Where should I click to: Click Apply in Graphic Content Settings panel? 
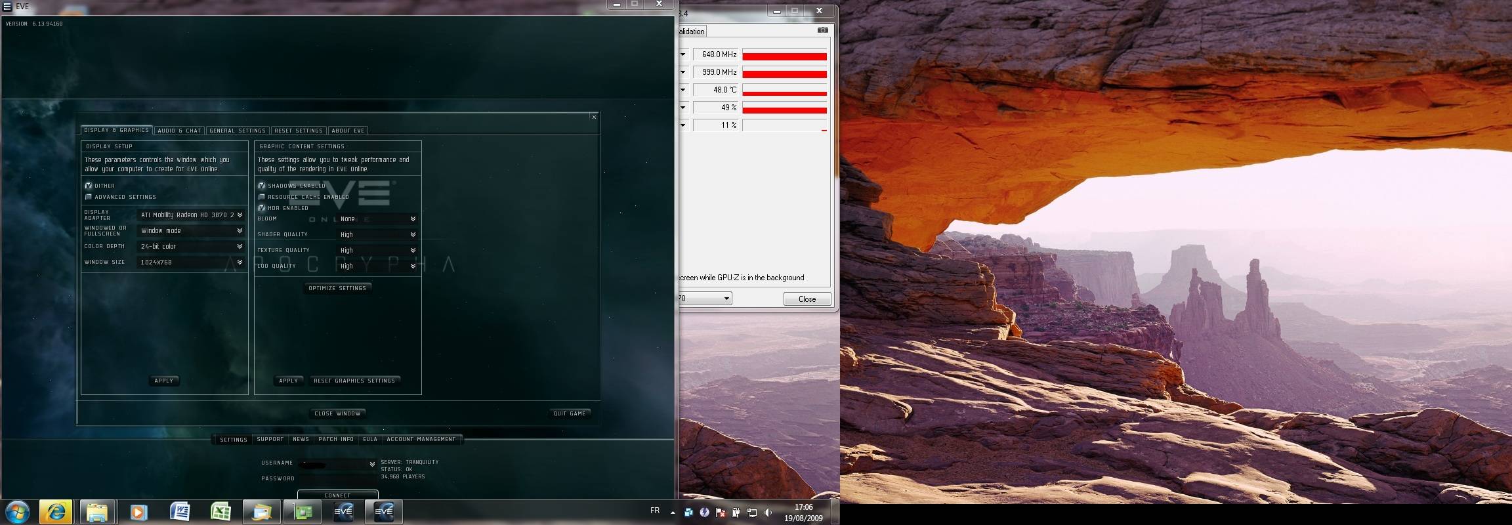289,381
